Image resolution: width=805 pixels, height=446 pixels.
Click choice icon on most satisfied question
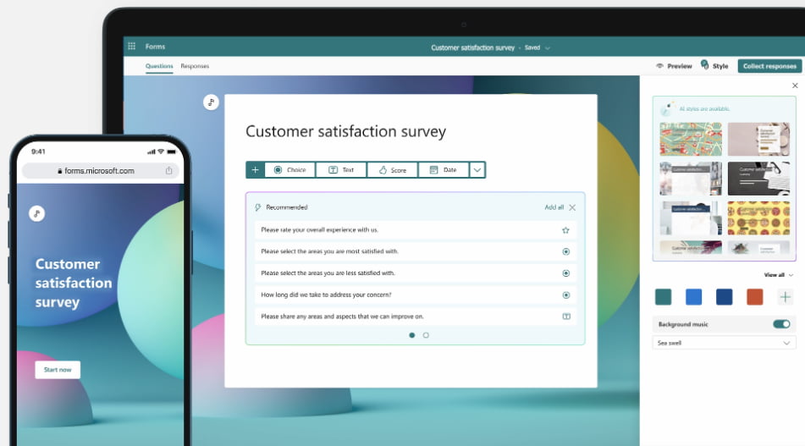point(565,251)
